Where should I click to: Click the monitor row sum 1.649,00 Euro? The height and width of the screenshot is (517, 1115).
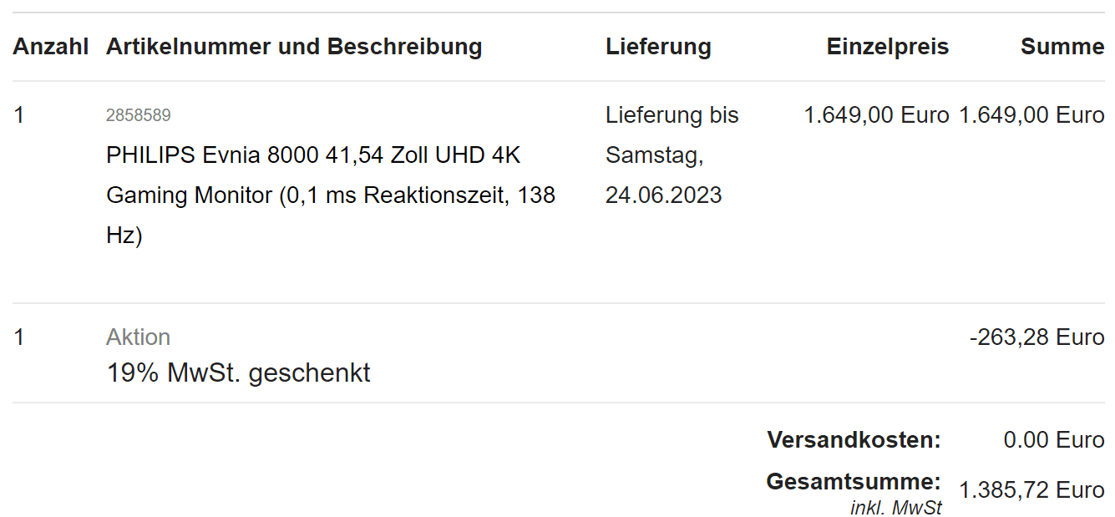[x=1031, y=115]
